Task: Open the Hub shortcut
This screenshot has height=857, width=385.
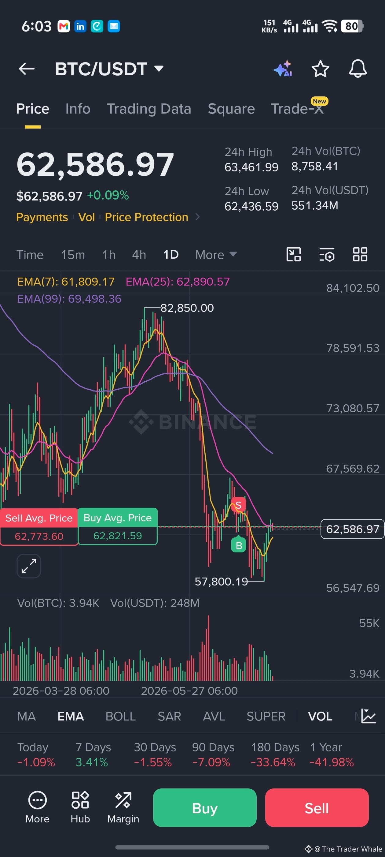Action: coord(80,807)
